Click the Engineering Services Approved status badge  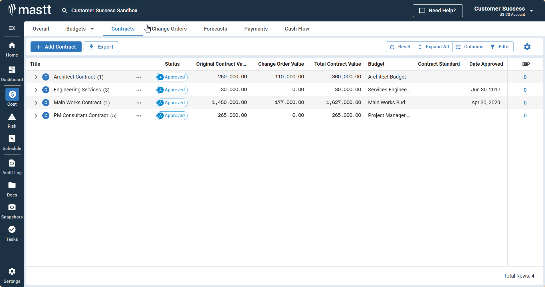click(172, 90)
